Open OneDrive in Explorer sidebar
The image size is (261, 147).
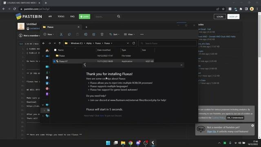47,56
